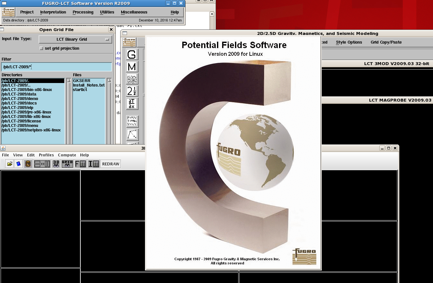Click the Directories list vertical scrollbar
The width and height of the screenshot is (433, 283).
tap(68, 111)
